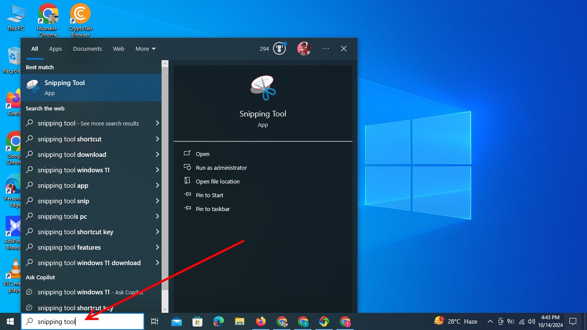The width and height of the screenshot is (587, 330).
Task: Click the Pin to taskbar pin icon
Action: coord(187,208)
